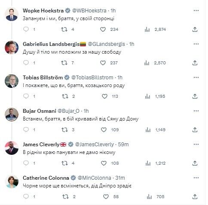Open Tobias Billström's profile name
Screen dimensions: 208x205
pos(43,78)
